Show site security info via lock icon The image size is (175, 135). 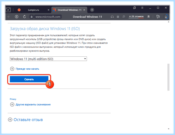pos(32,17)
